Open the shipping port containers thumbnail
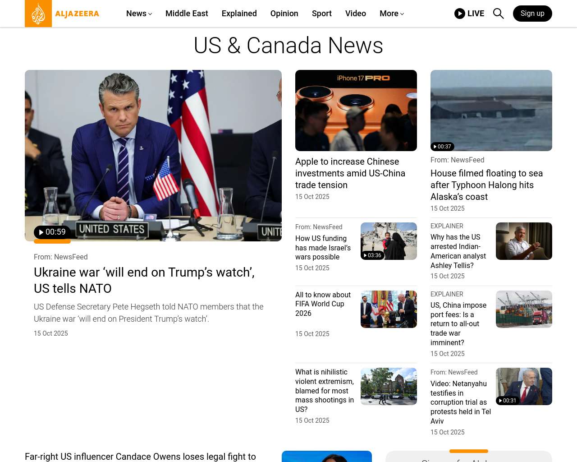577x462 pixels. coord(524,309)
